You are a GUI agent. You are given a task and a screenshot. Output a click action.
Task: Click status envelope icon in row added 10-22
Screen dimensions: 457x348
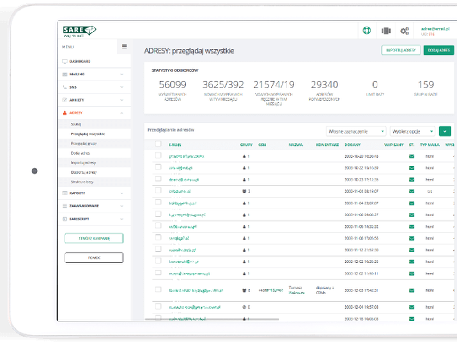412,168
